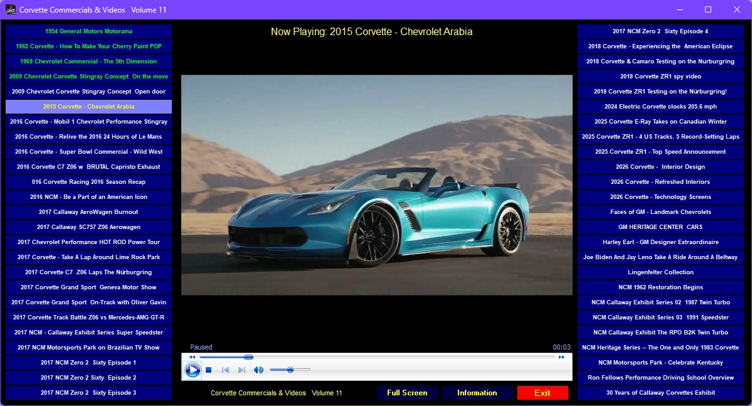Viewport: 752px width, 406px height.
Task: Click the app icon in title bar
Action: point(10,9)
